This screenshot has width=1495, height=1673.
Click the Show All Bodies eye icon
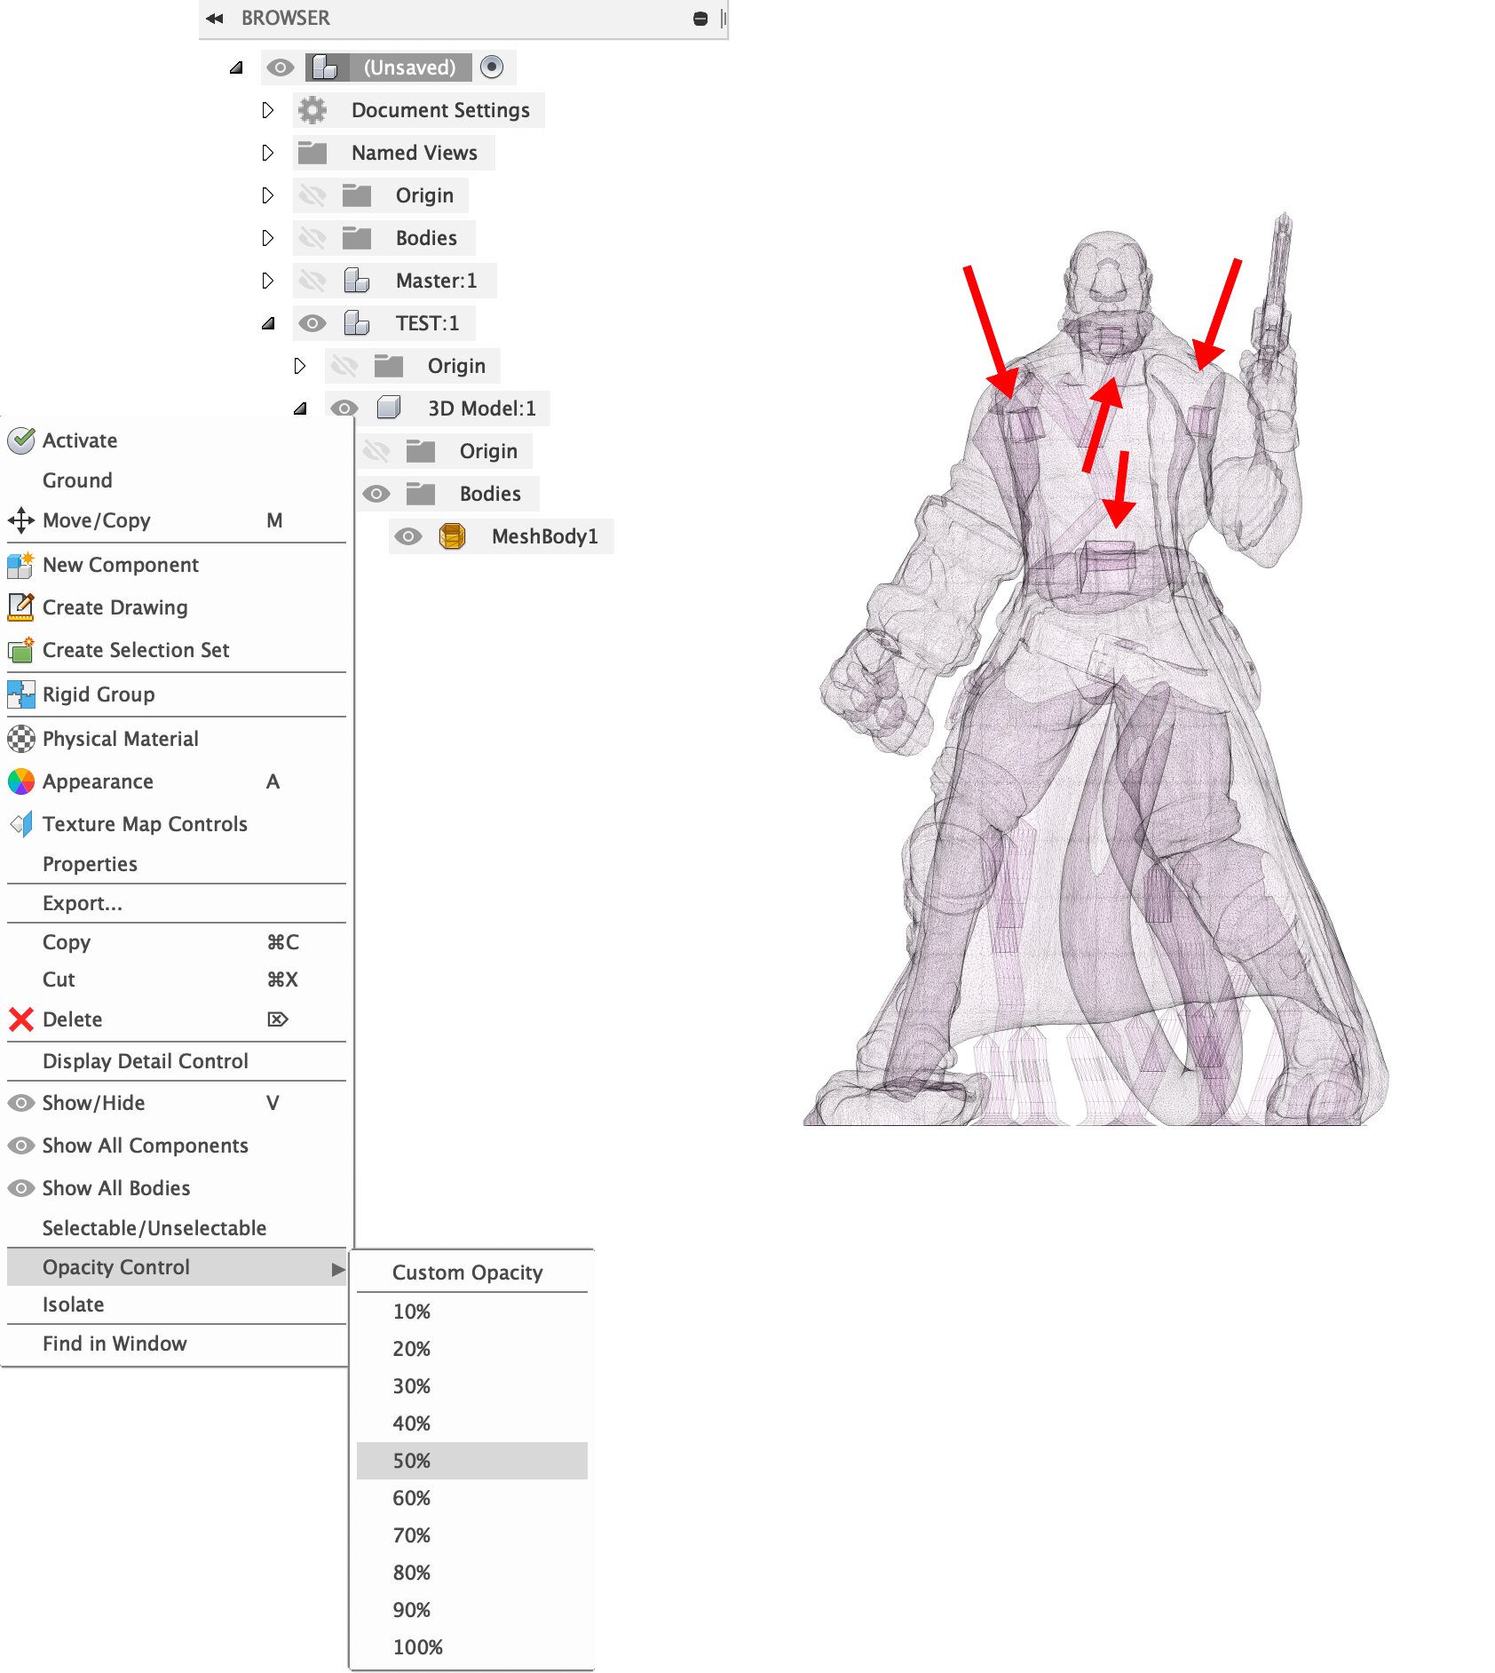[x=21, y=1188]
